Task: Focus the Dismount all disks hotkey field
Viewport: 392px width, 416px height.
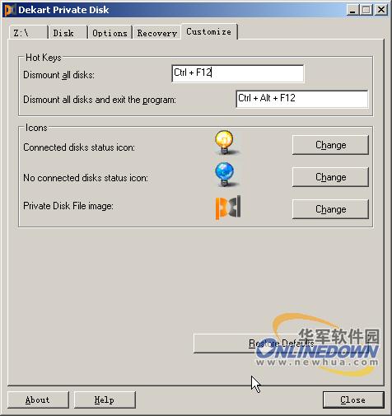Action: [238, 73]
